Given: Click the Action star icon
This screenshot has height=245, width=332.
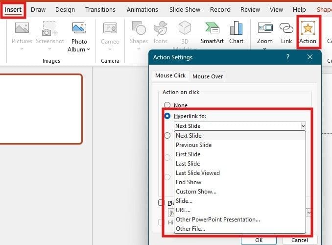Looking at the screenshot, I should coord(308,29).
